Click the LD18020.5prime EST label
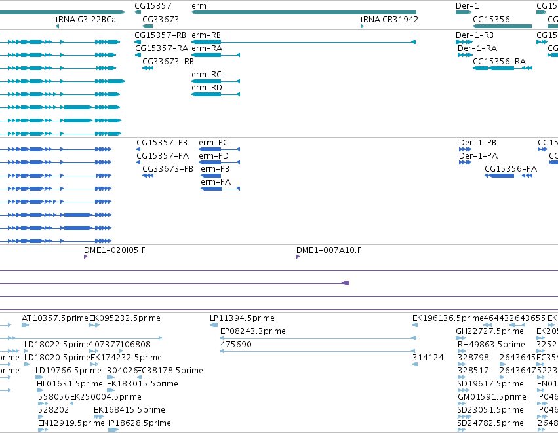The width and height of the screenshot is (558, 433). click(x=57, y=358)
